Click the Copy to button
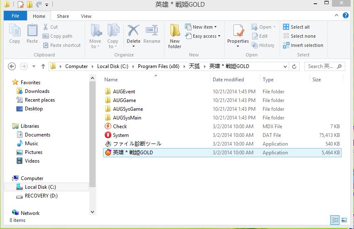 click(x=113, y=36)
